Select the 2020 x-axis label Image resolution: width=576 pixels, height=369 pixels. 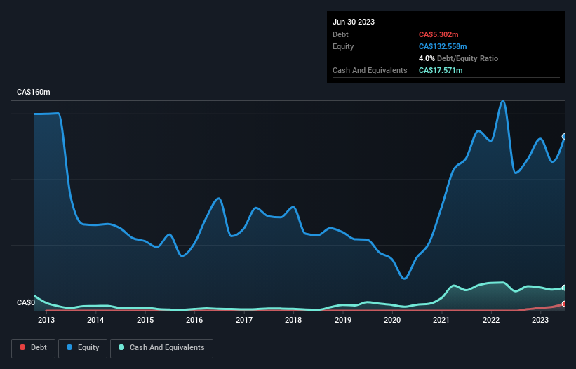(x=392, y=320)
